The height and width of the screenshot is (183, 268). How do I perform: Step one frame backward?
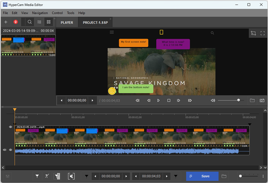coord(149,100)
